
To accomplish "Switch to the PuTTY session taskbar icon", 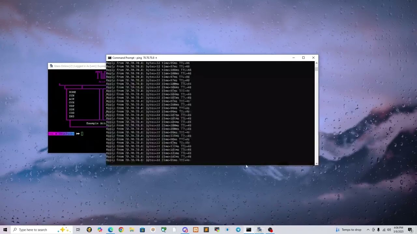I will click(259, 230).
